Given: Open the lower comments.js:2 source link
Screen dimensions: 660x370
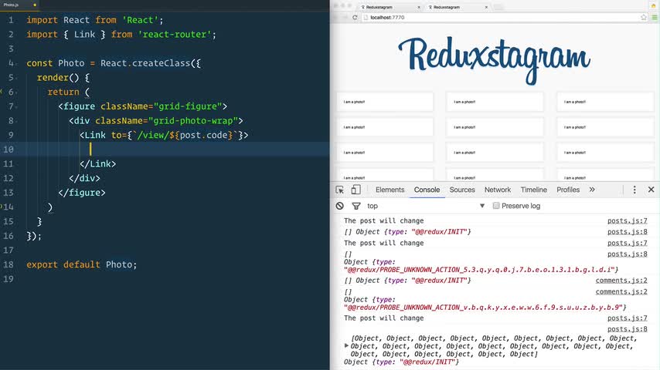Looking at the screenshot, I should [621, 292].
